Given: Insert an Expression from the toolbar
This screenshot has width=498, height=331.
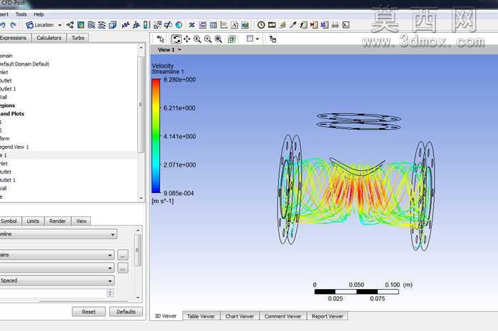Looking at the screenshot, I should pos(203,25).
